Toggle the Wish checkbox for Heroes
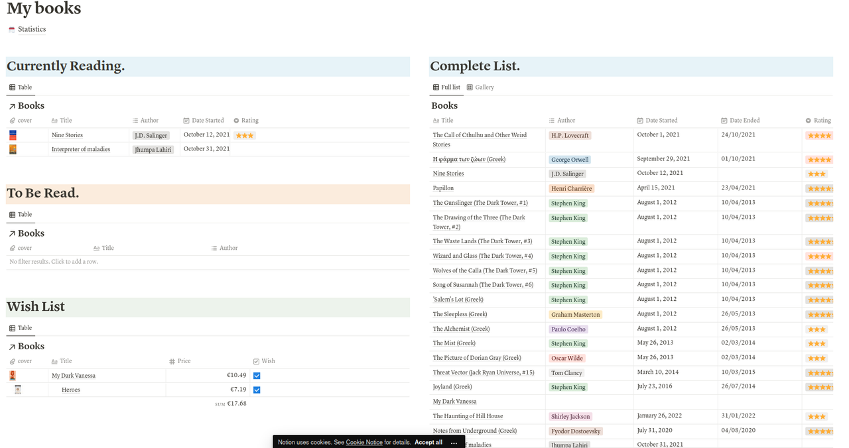Screen dimensions: 849x448 tap(257, 390)
